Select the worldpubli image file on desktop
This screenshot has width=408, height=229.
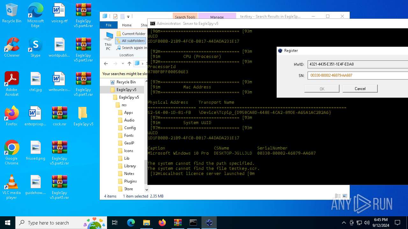click(60, 47)
